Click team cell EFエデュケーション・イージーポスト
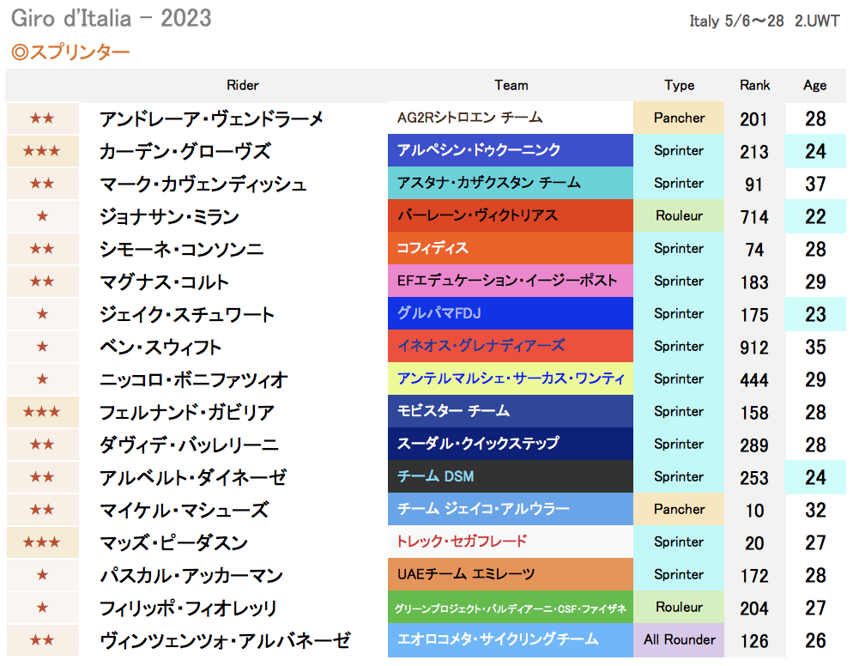Image resolution: width=853 pixels, height=666 pixels. click(511, 281)
